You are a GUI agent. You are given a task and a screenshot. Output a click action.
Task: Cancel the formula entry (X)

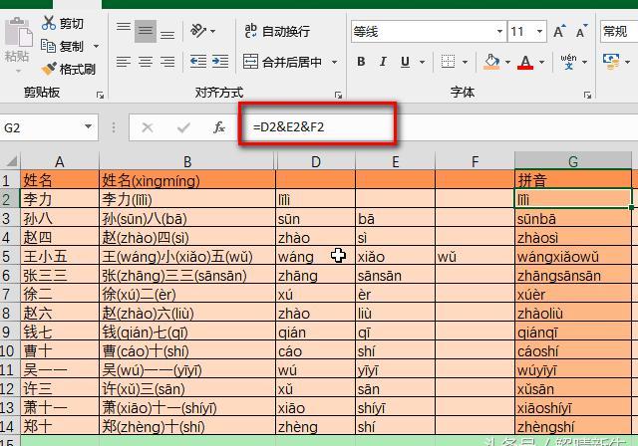148,127
